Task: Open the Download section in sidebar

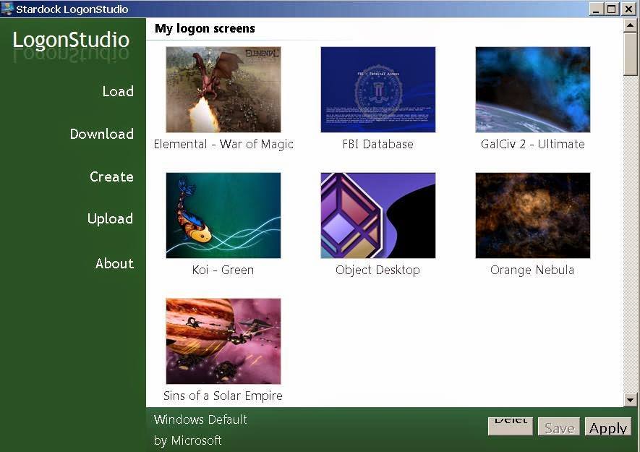Action: point(102,134)
